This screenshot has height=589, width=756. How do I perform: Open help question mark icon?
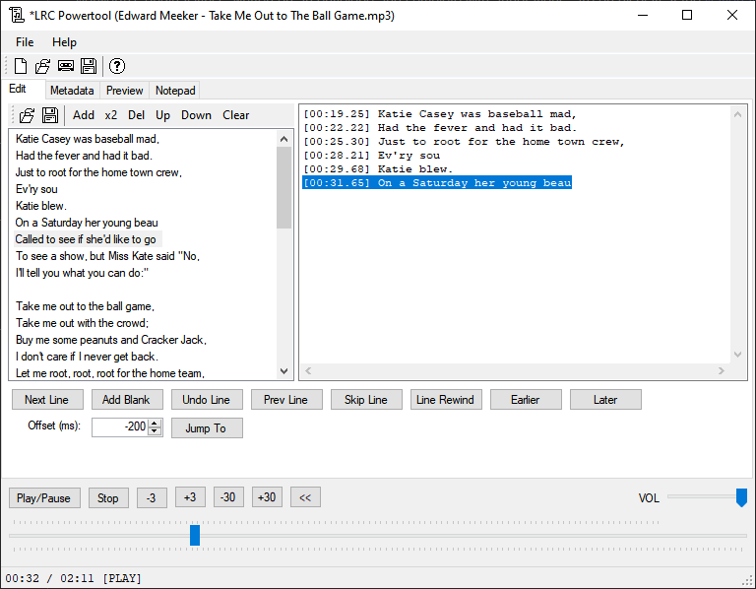(x=117, y=66)
